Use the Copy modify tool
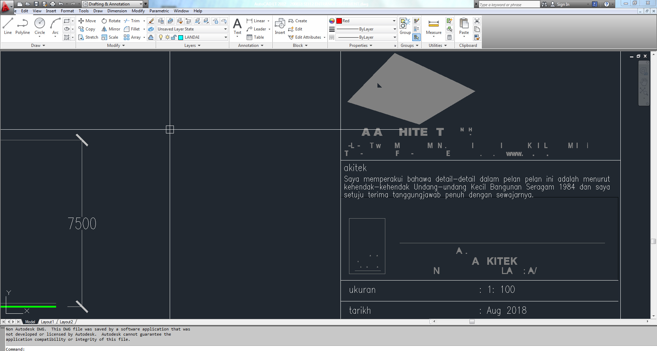657x351 pixels. point(87,29)
